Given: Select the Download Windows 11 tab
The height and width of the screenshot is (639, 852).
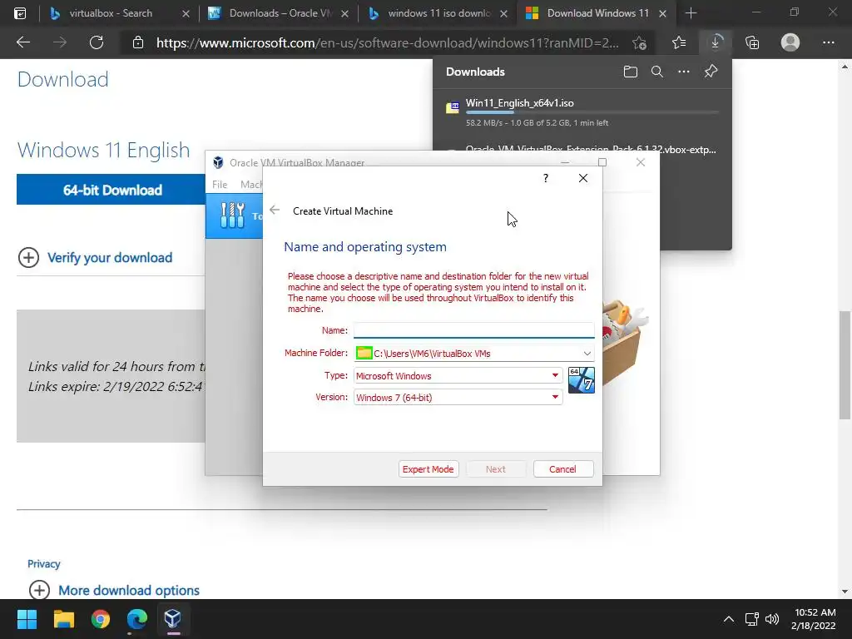Looking at the screenshot, I should (597, 13).
